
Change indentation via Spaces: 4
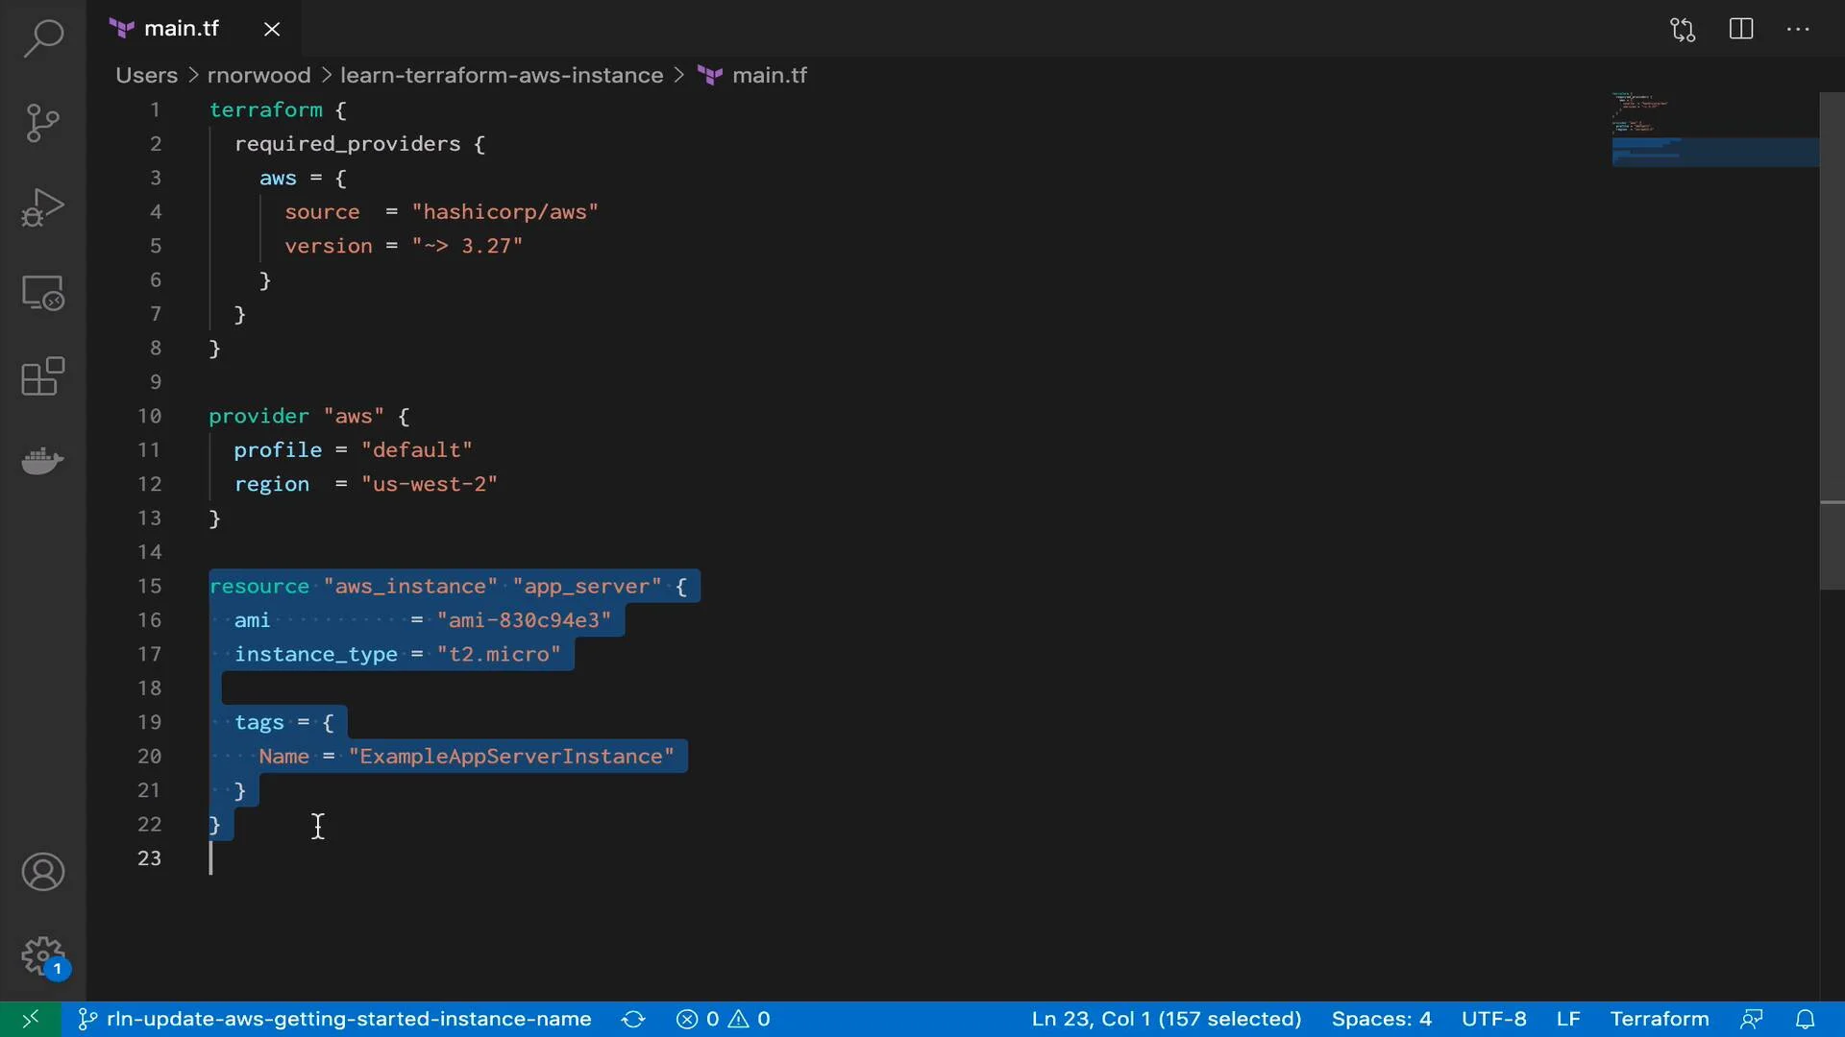[x=1381, y=1019]
